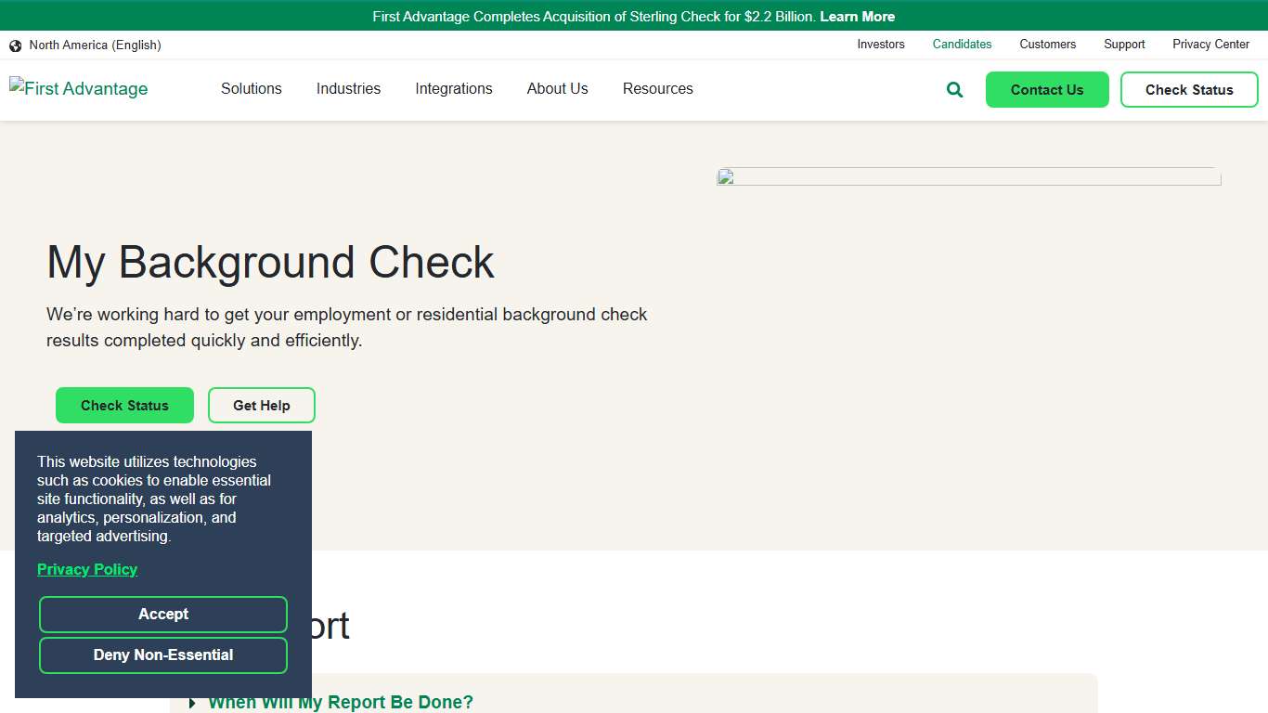Expand the Integrations menu

454,89
